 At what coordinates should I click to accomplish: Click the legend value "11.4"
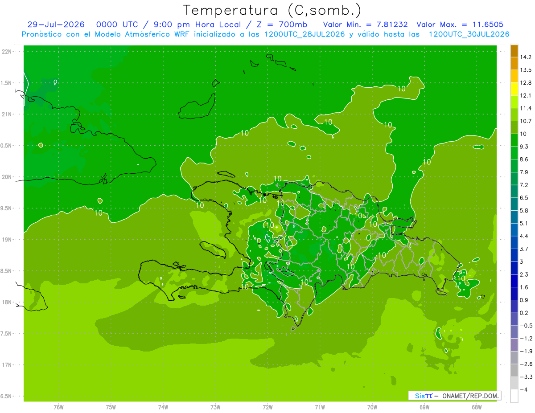tap(526, 108)
